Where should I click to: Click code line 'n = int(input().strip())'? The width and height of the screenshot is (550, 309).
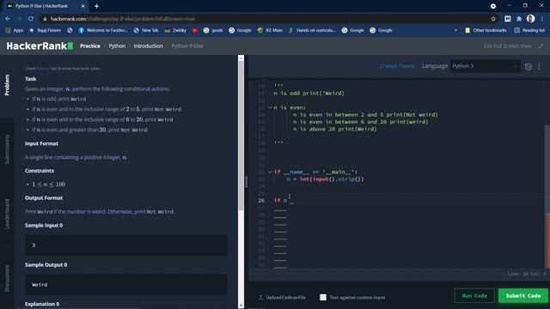325,179
